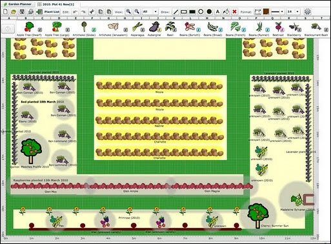
Task: Click the print icon
Action: 30,12
